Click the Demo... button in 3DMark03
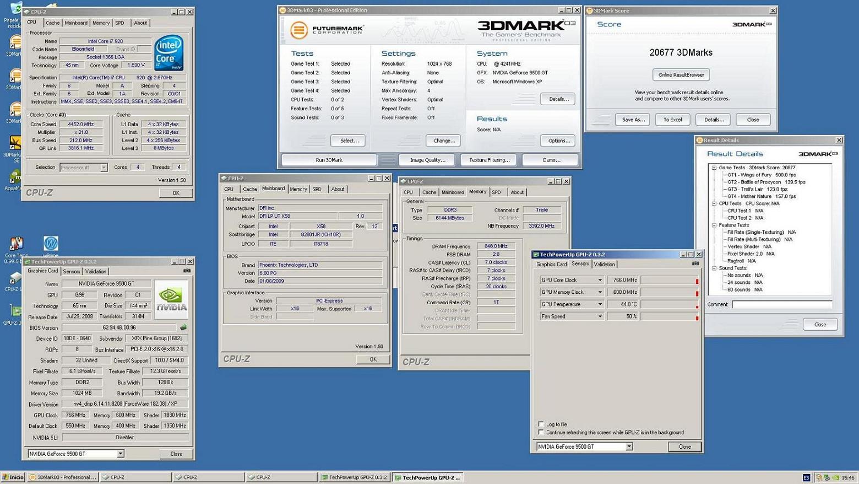This screenshot has height=484, width=859. click(x=551, y=160)
